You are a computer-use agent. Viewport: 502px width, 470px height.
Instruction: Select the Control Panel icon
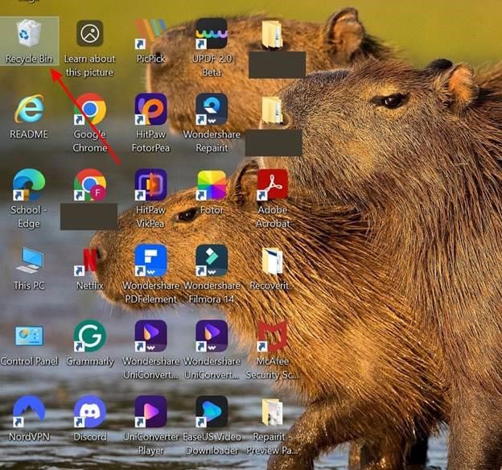tap(29, 337)
